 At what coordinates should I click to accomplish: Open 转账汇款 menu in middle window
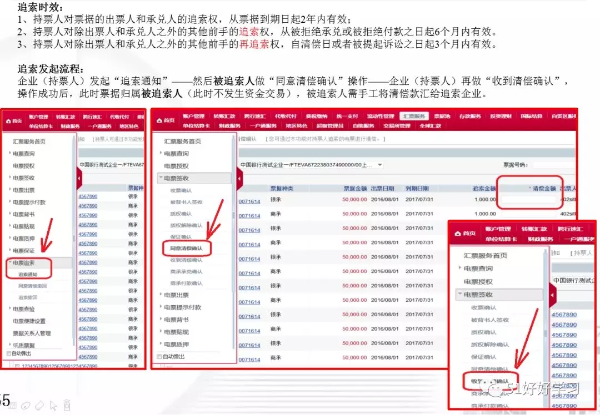click(224, 116)
